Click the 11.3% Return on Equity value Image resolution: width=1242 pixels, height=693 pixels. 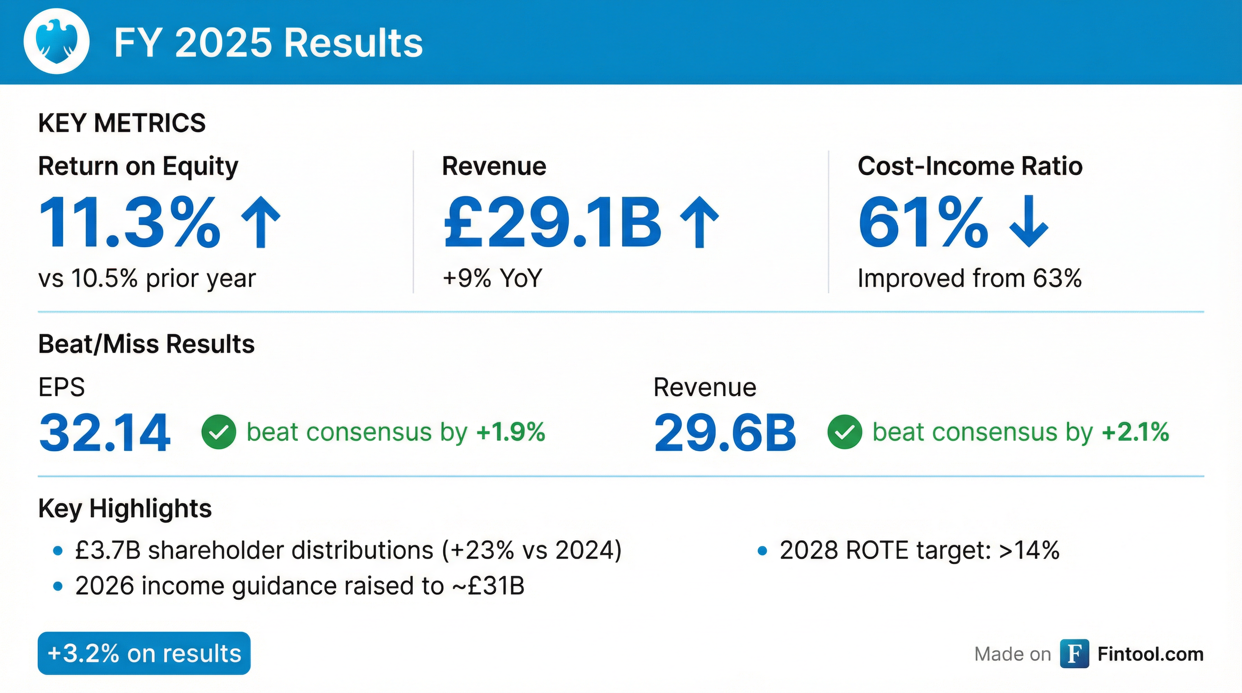(129, 222)
